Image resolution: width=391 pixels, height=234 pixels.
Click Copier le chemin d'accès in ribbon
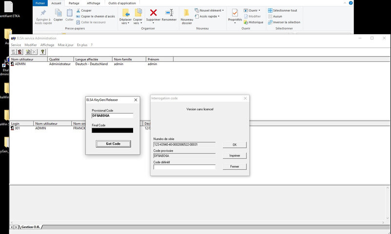coord(96,16)
